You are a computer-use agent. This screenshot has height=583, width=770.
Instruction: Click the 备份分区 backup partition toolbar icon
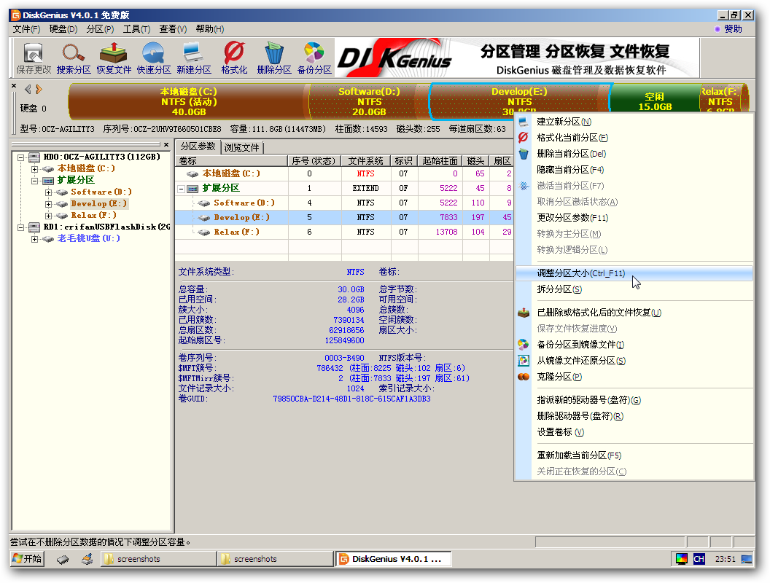click(x=314, y=53)
